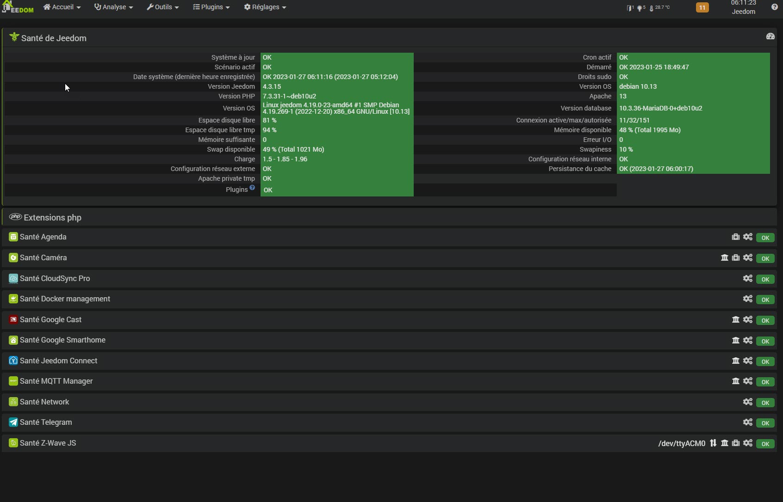Open Santé Z-Wave JS configuration cogs
Image resolution: width=783 pixels, height=502 pixels.
[x=748, y=443]
